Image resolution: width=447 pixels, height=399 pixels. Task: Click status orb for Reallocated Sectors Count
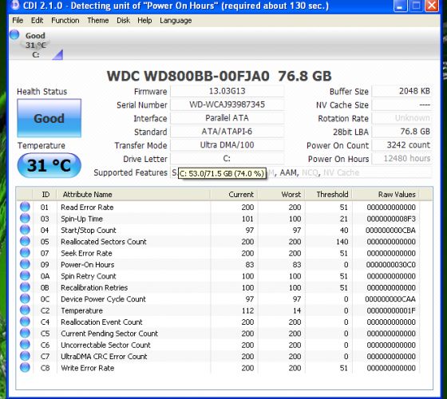tap(25, 241)
